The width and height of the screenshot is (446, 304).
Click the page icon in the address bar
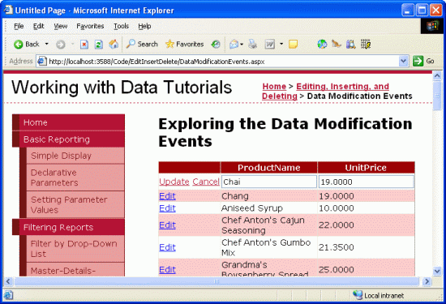[x=42, y=61]
